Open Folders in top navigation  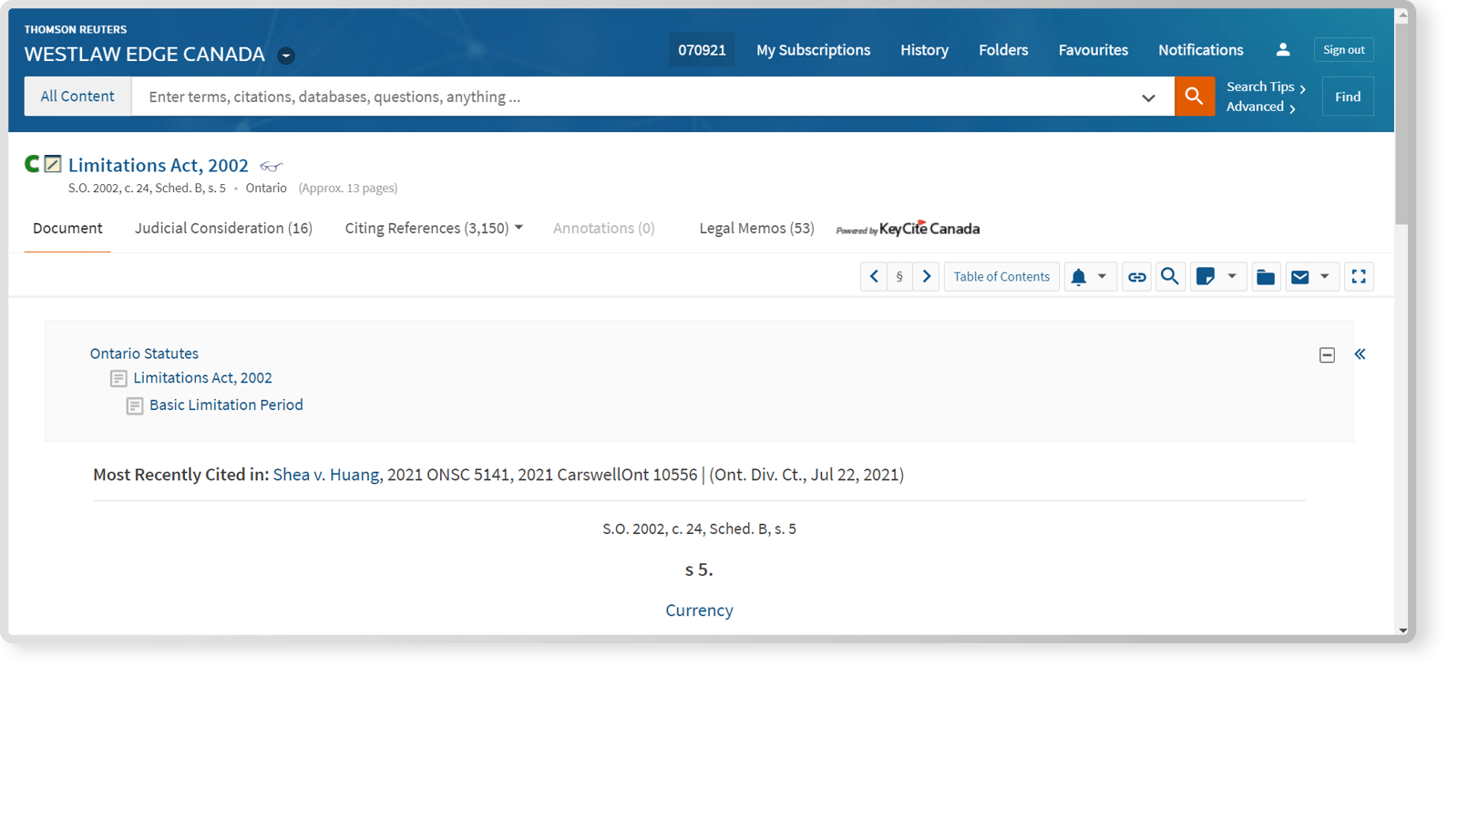[x=1003, y=49]
